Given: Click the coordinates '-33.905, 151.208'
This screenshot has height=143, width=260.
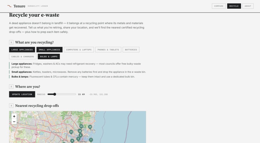Looking at the screenshot, I should tap(98, 94).
